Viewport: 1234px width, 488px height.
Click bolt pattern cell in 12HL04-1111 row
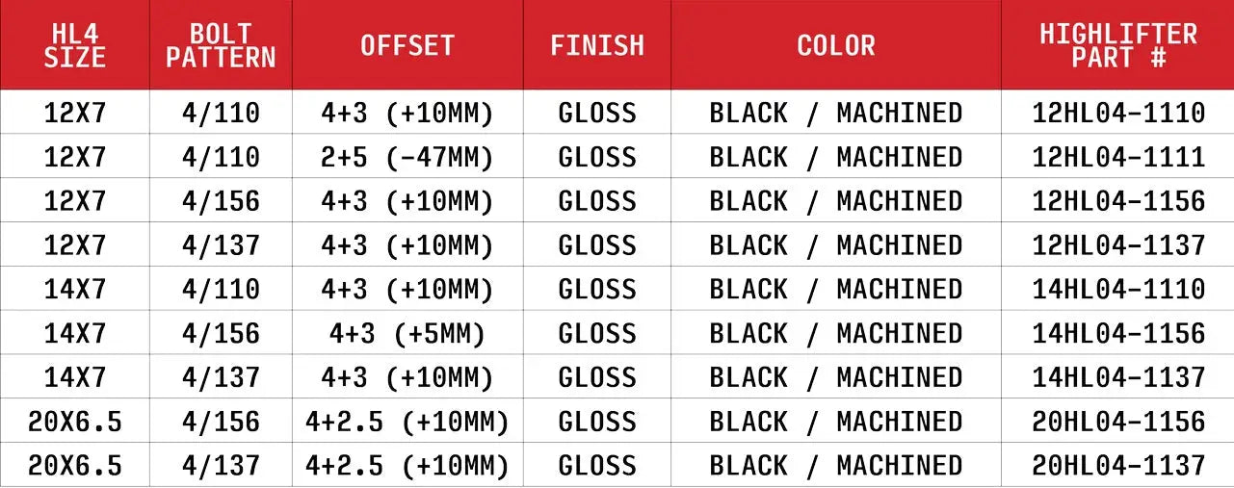point(221,157)
